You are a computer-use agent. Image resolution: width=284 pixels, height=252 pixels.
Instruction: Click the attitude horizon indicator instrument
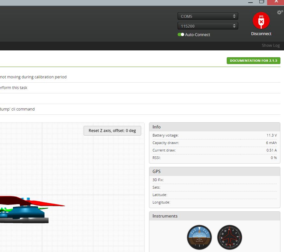pos(199,237)
